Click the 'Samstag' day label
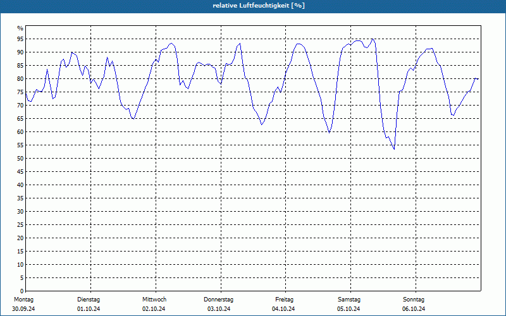506x316 pixels. click(349, 300)
